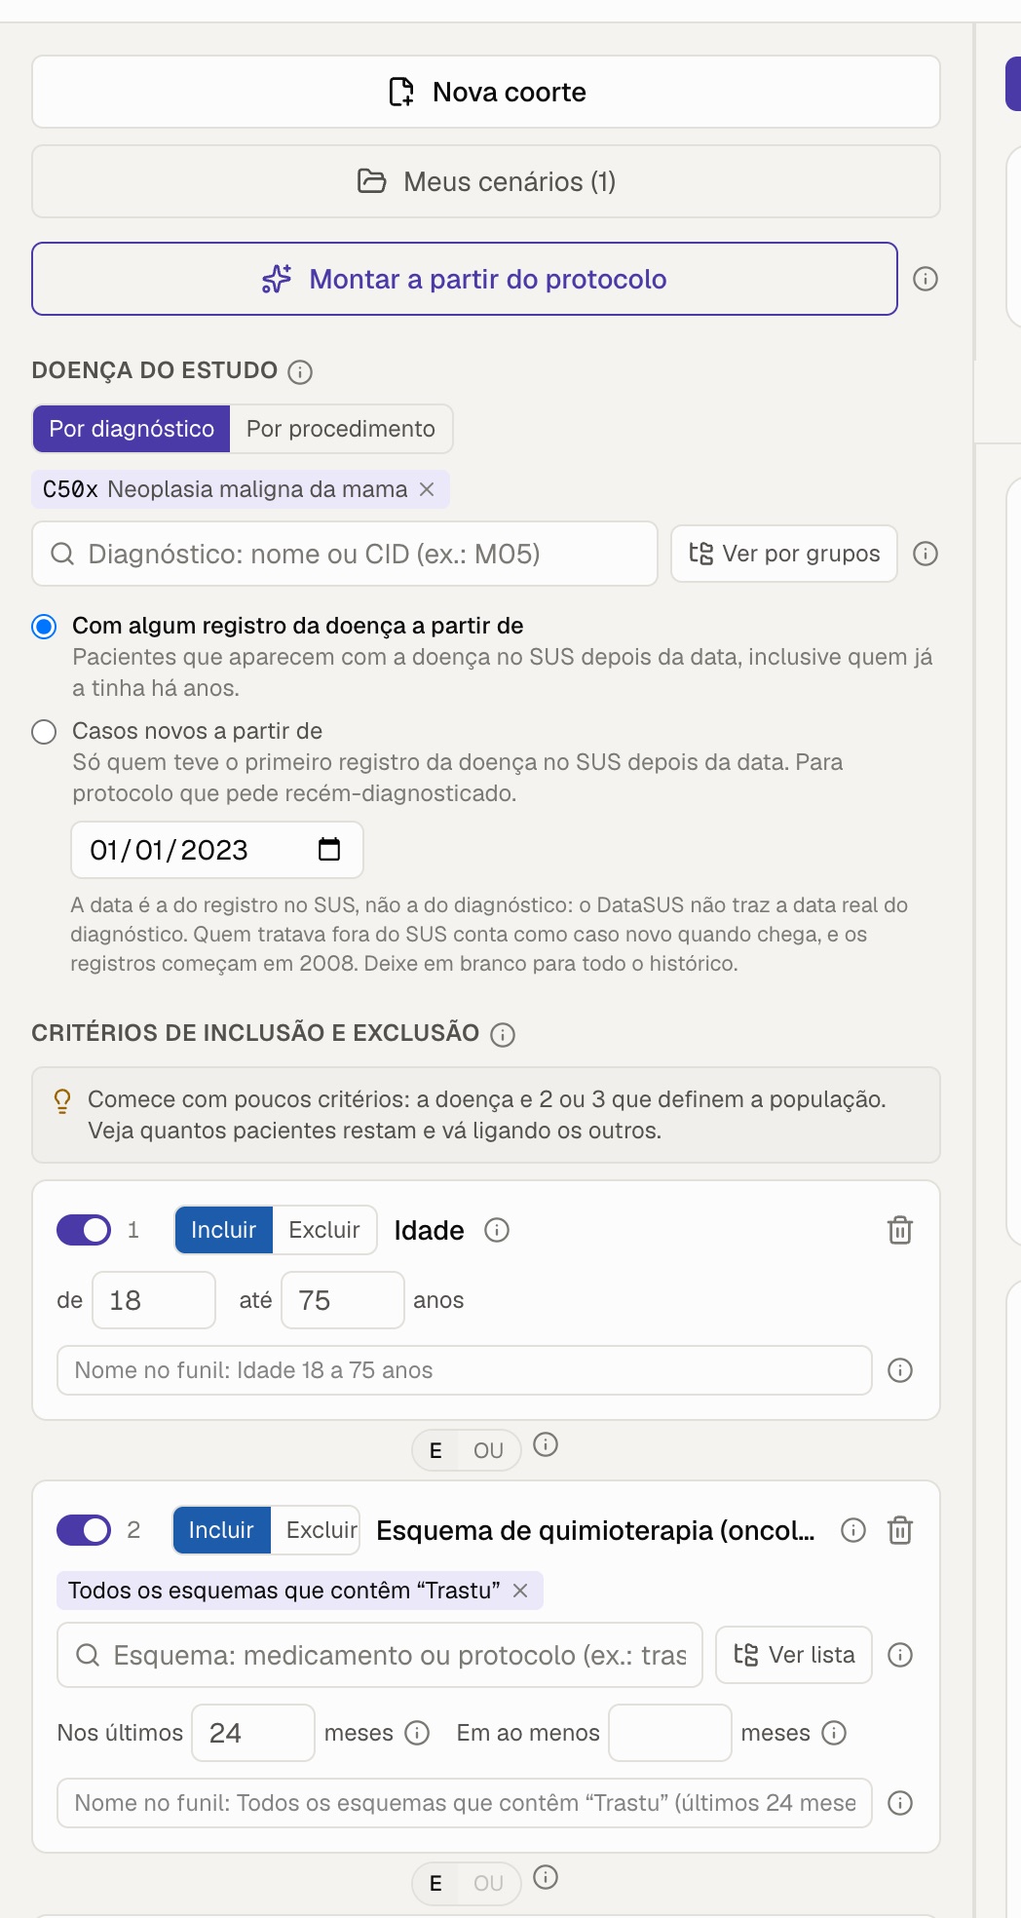This screenshot has width=1021, height=1918.
Task: Switch to Por diagnóstico tab
Action: [132, 429]
